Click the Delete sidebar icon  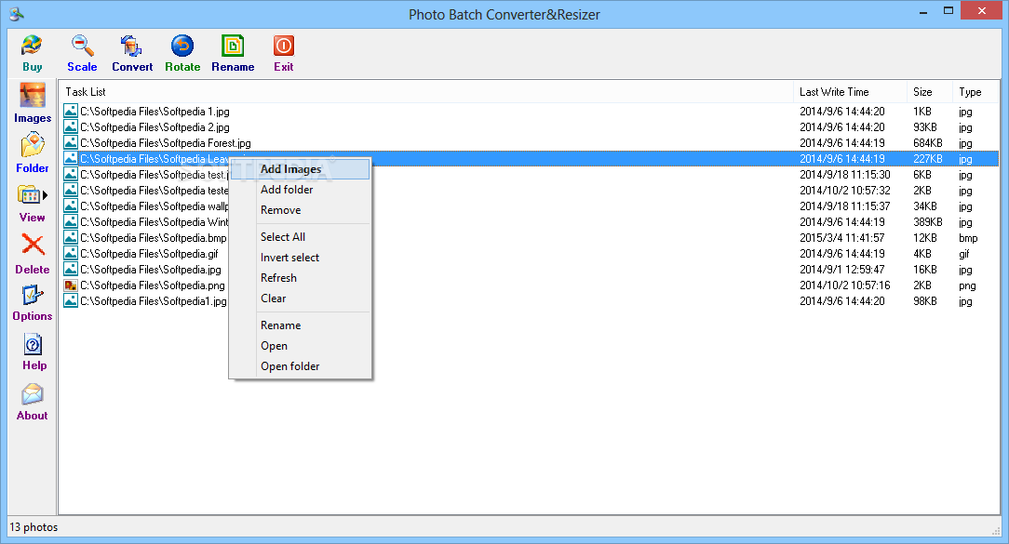coord(33,254)
